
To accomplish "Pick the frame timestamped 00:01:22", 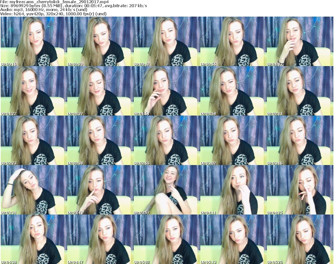I will 33,91.
